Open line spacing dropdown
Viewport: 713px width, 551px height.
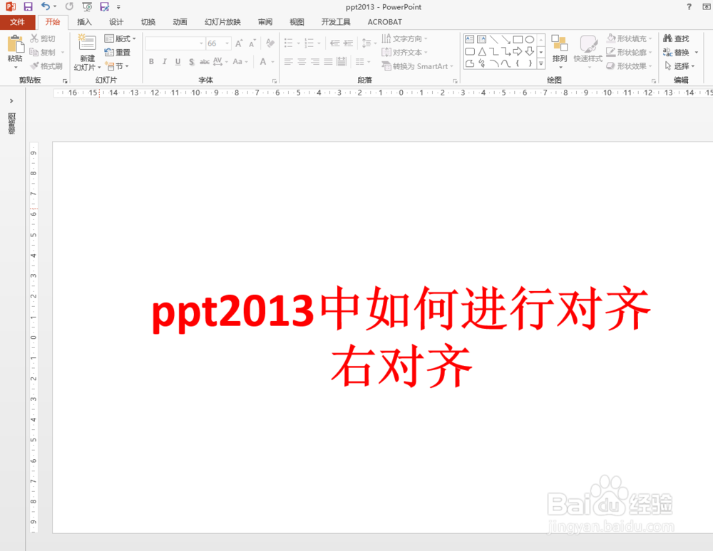[x=369, y=43]
